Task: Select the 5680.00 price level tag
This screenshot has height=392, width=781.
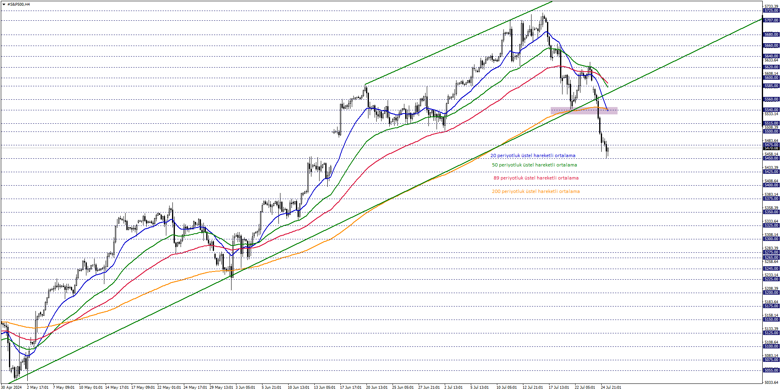Action: [x=771, y=35]
